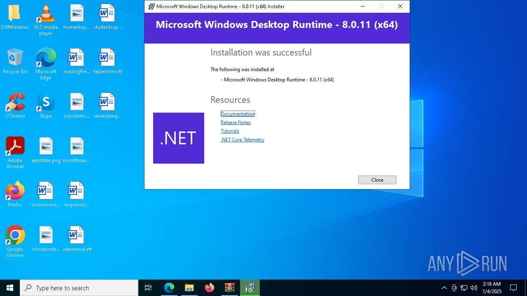Select the humankey image file
Viewport: 527px width, 296px height.
77,13
